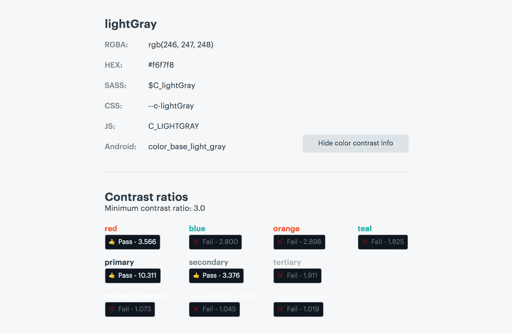Viewport: 512px width, 334px height.
Task: Select the teal color swatch label
Action: click(x=365, y=229)
